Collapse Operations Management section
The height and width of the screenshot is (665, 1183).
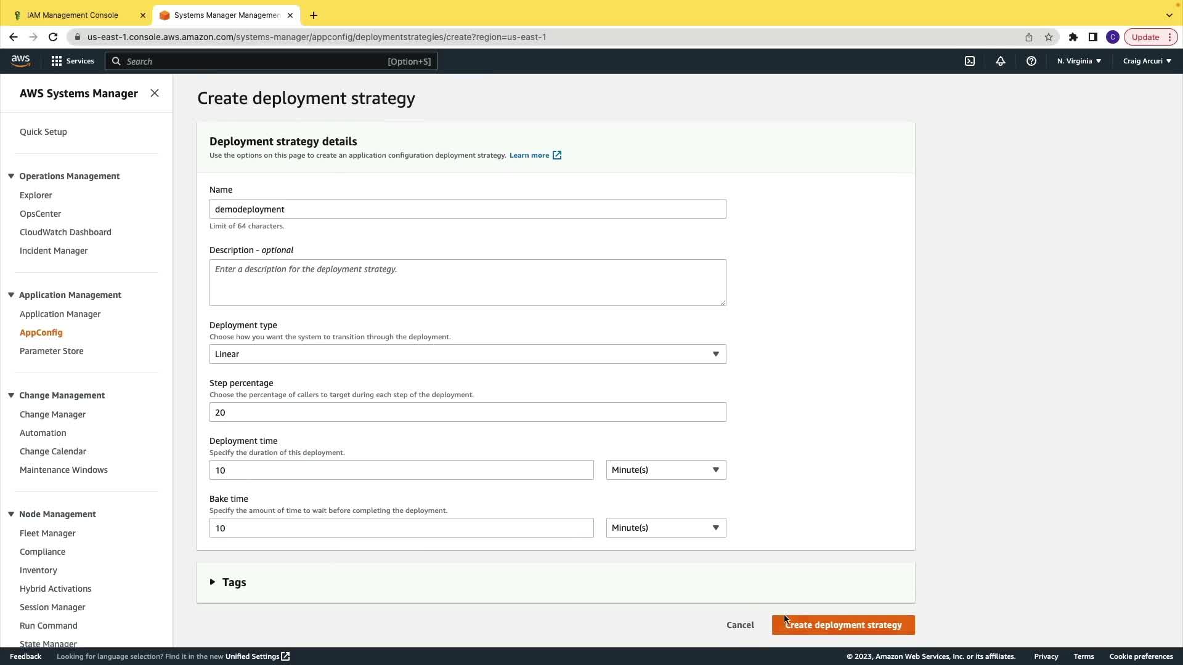(11, 176)
